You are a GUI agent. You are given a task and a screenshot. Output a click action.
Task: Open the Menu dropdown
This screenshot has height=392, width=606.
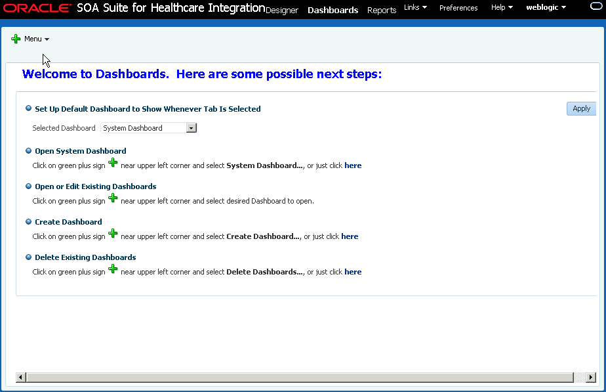37,39
